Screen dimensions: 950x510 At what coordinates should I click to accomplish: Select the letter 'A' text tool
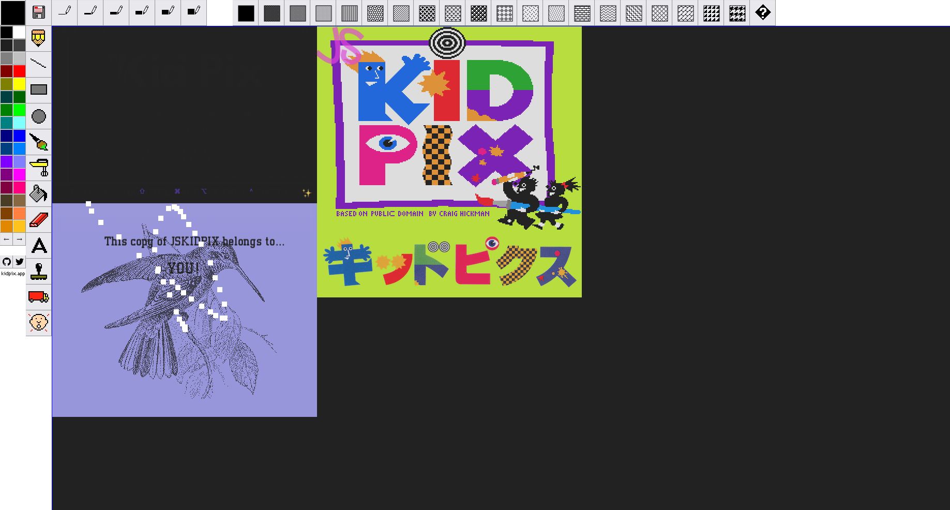[39, 246]
